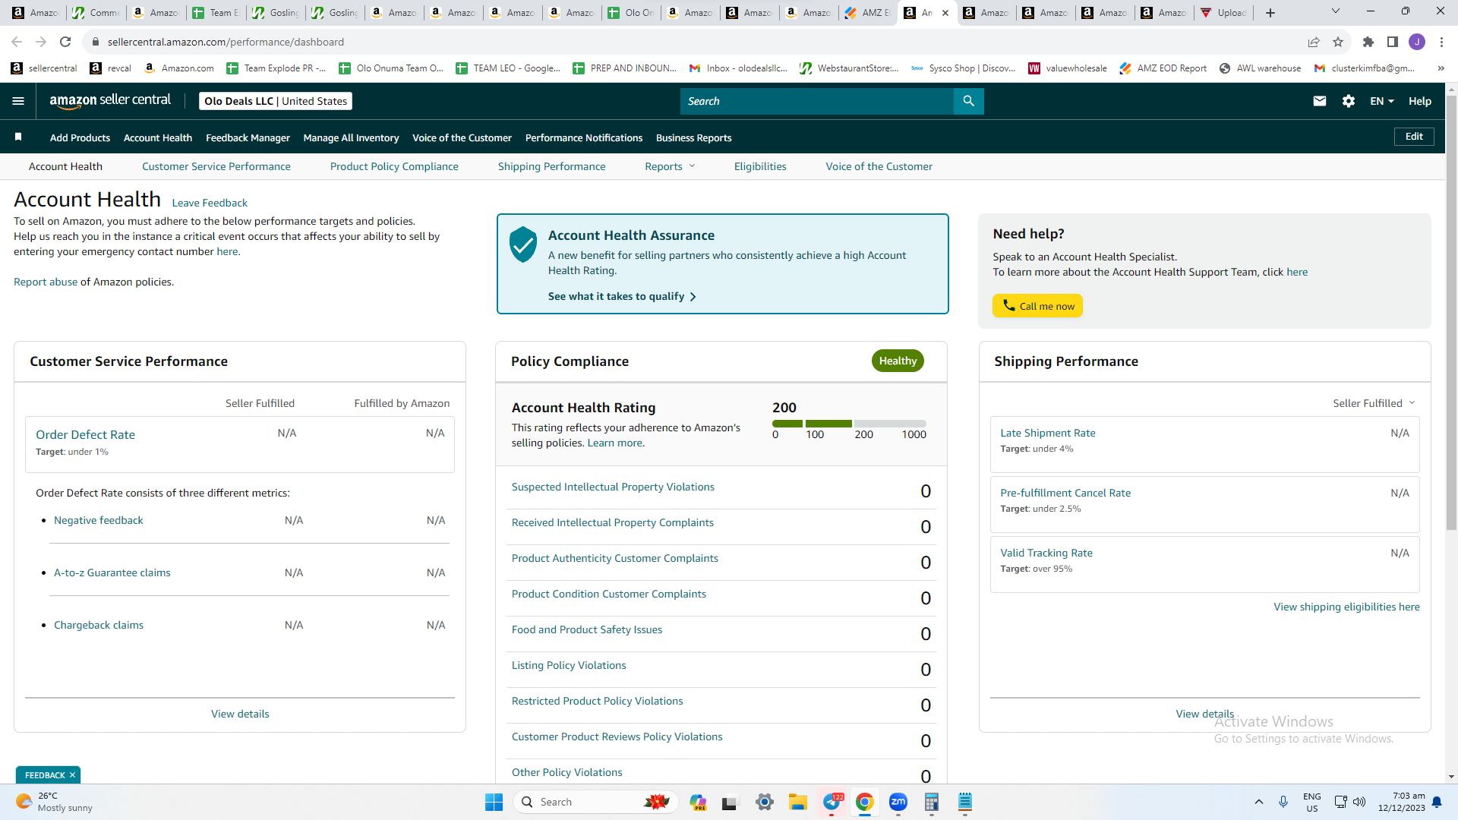The image size is (1458, 820).
Task: Expand the Reports dropdown menu
Action: [x=670, y=166]
